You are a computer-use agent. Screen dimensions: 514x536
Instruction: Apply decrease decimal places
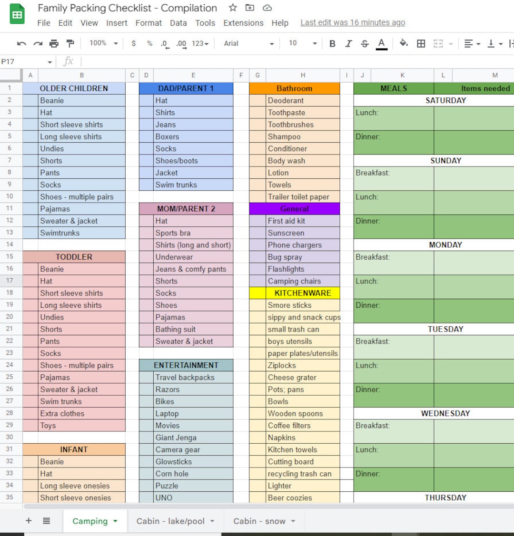[x=165, y=43]
